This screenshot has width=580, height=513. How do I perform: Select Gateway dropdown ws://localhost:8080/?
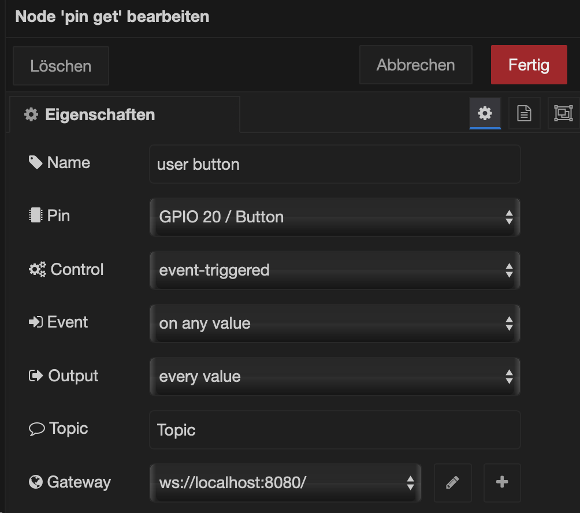click(285, 482)
